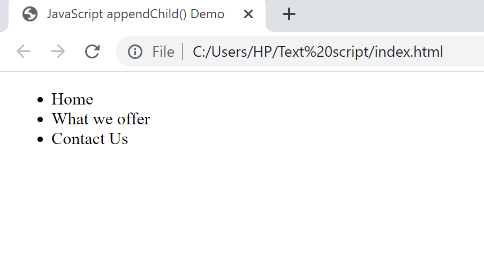Select the What we offer list item
Screen dimensions: 484x277
[x=101, y=119]
